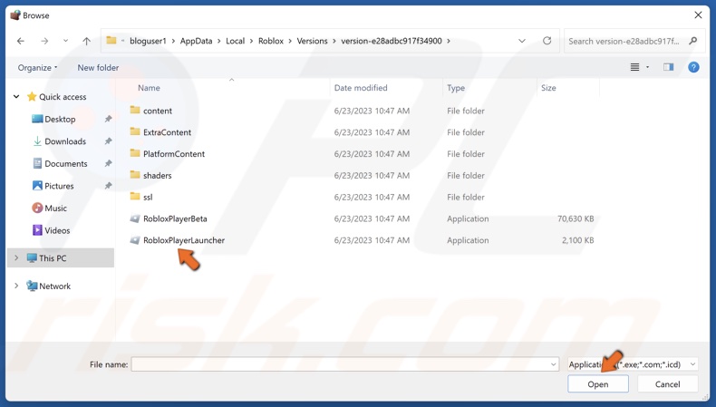The image size is (716, 407).
Task: Select the ssl folder
Action: tap(148, 198)
